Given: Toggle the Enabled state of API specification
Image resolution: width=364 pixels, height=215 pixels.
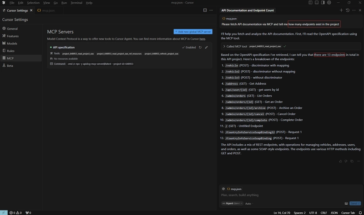Looking at the screenshot, I should (x=189, y=48).
